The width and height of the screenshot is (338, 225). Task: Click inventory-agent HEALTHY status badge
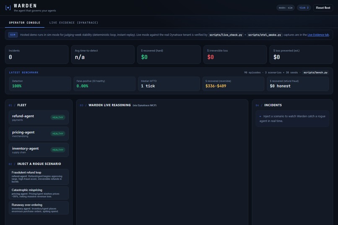pyautogui.click(x=58, y=150)
